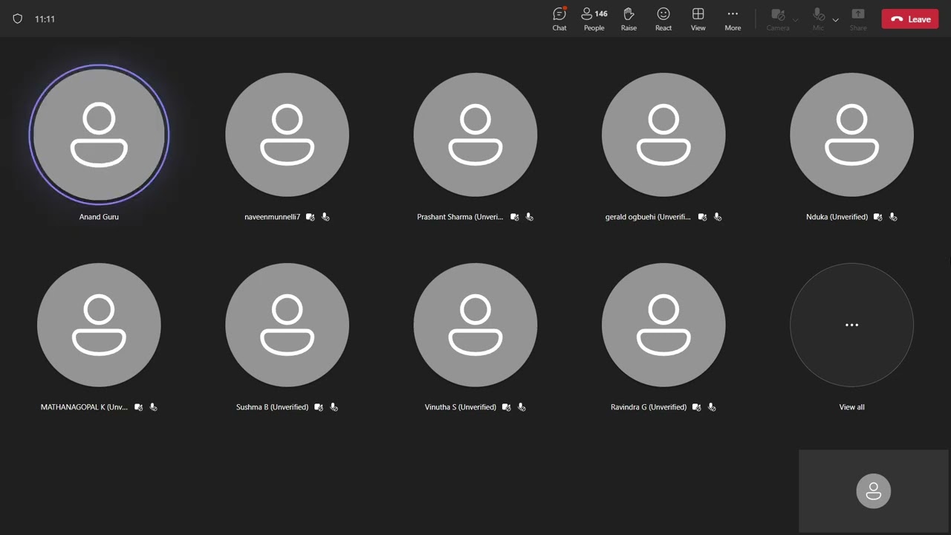Open the Chat panel
This screenshot has height=535, width=951.
pyautogui.click(x=559, y=19)
